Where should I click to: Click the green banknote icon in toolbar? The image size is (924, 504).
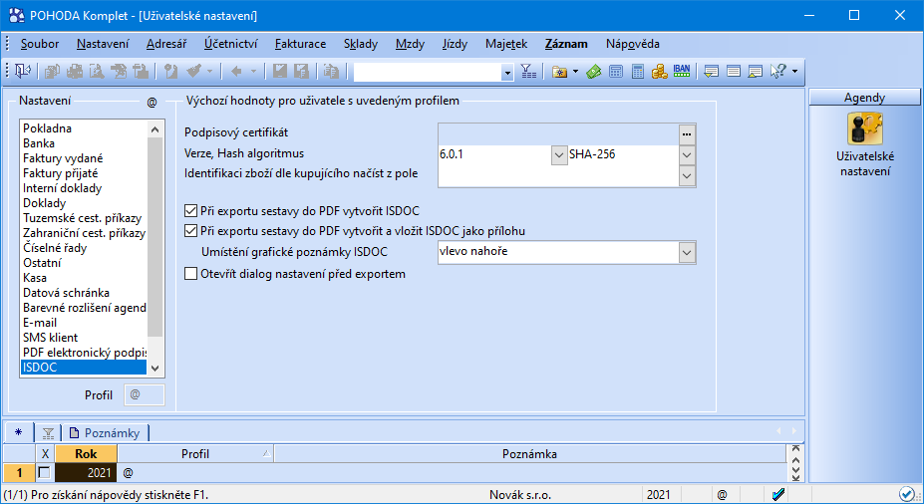[x=594, y=72]
